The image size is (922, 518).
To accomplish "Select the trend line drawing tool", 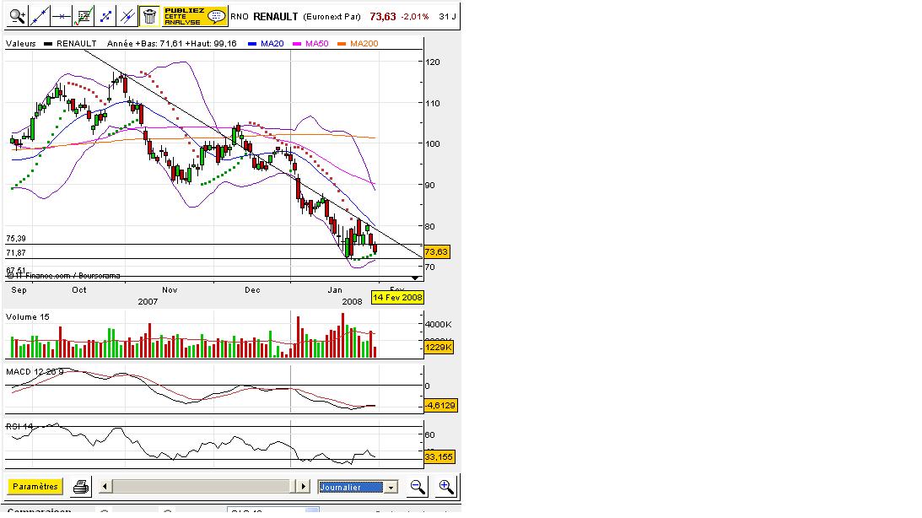I will pyautogui.click(x=40, y=17).
